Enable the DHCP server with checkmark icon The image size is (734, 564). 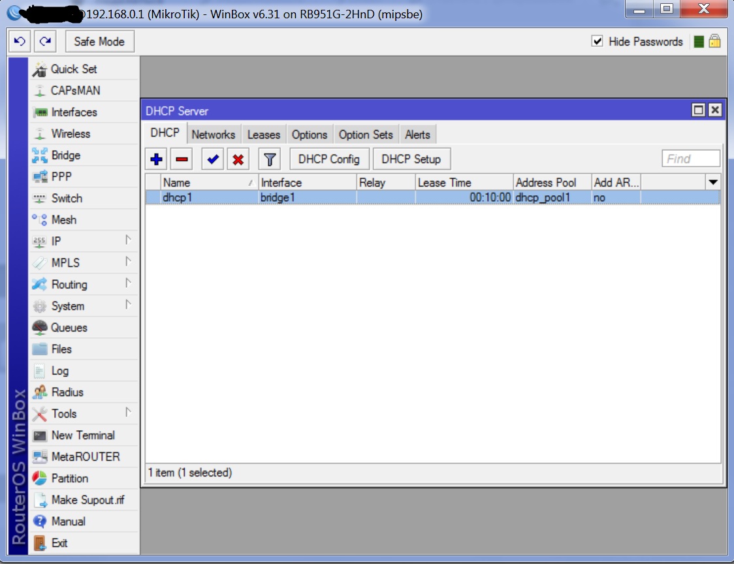(212, 160)
